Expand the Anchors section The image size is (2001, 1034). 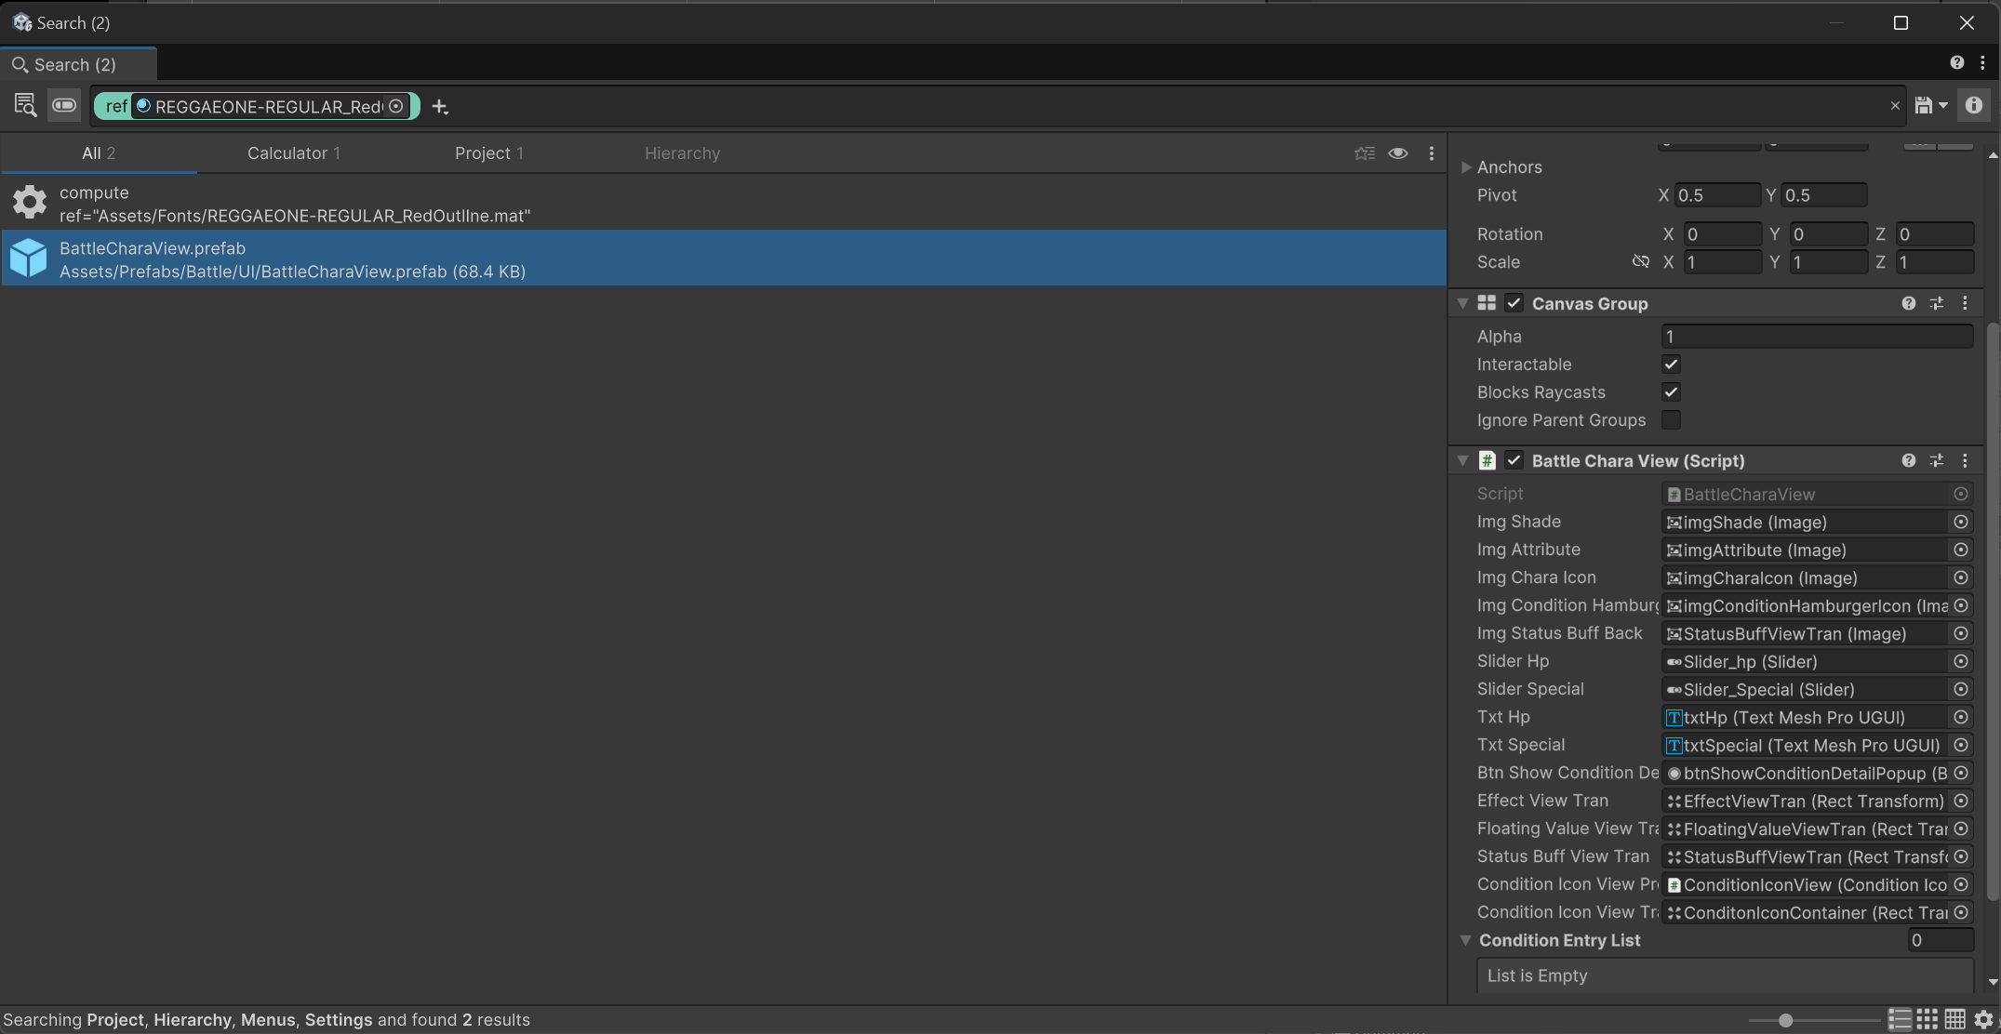[1466, 167]
